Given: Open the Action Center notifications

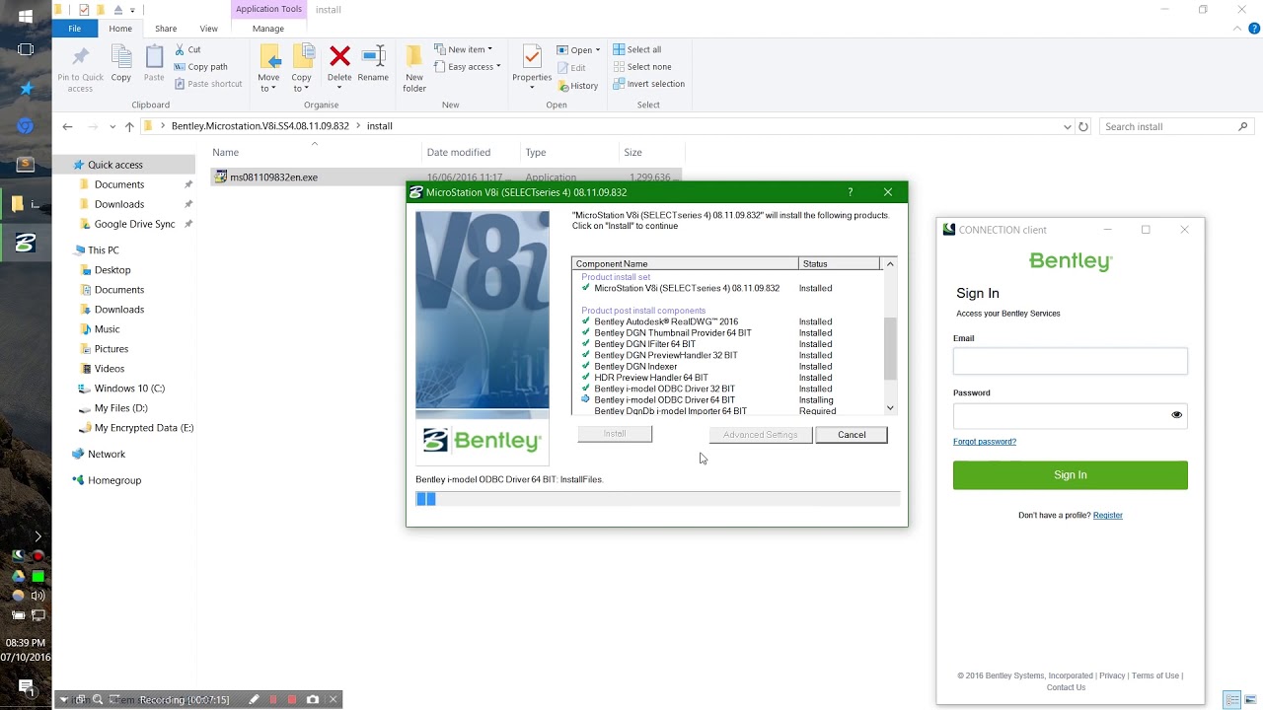Looking at the screenshot, I should pos(26,687).
